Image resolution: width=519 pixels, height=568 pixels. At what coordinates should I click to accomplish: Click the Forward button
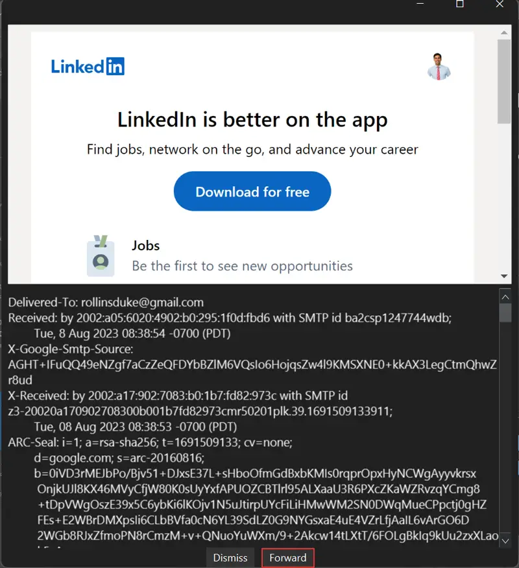[x=288, y=558]
